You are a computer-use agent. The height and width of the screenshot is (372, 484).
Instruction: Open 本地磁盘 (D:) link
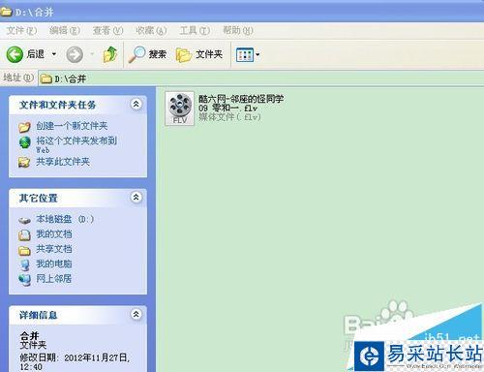pyautogui.click(x=65, y=219)
